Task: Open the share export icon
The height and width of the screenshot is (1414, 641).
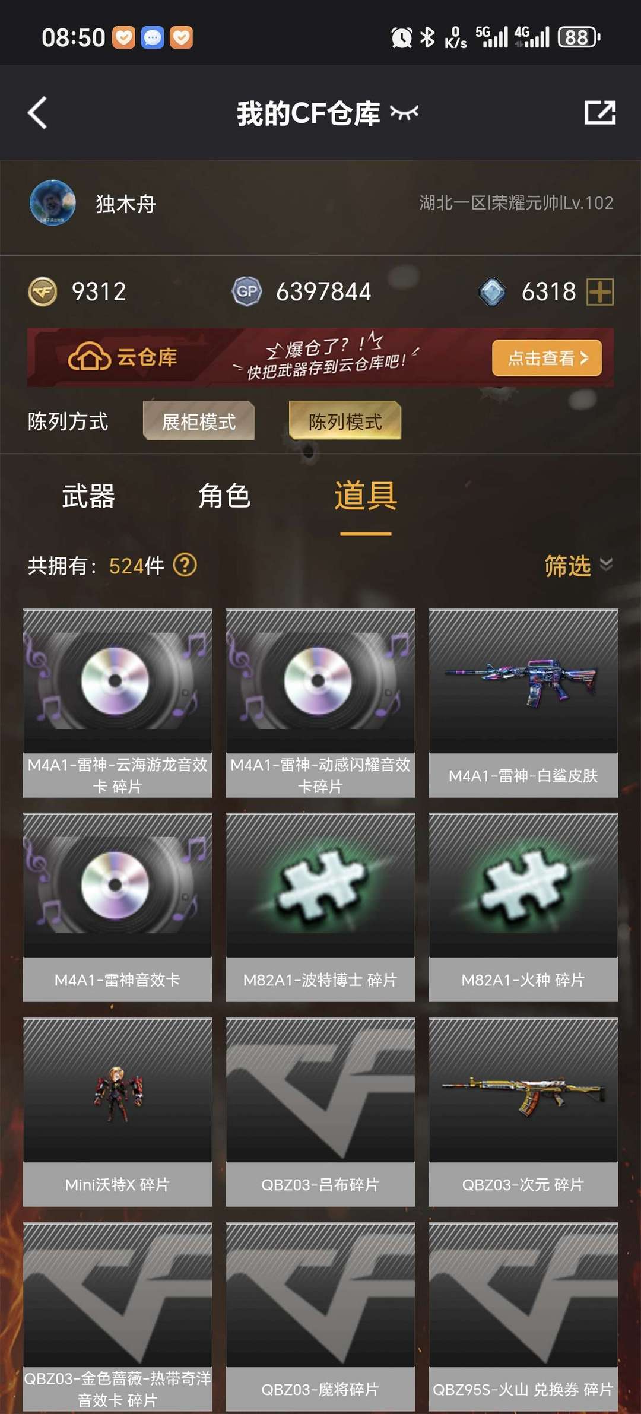Action: pyautogui.click(x=599, y=112)
